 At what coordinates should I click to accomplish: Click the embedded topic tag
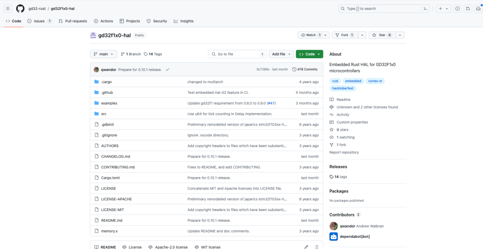353,81
